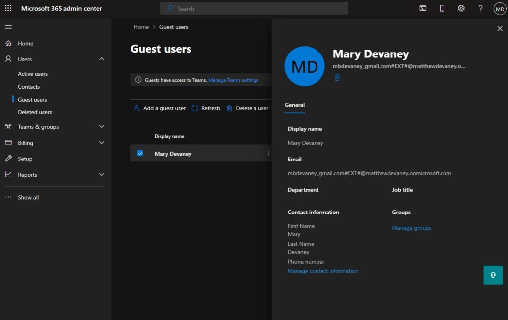
Task: Expand the Reports section chevron
Action: 102,175
